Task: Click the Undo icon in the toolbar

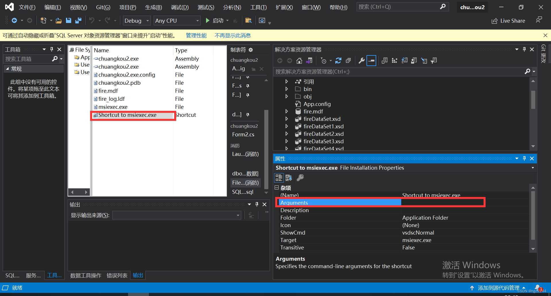Action: pyautogui.click(x=92, y=20)
